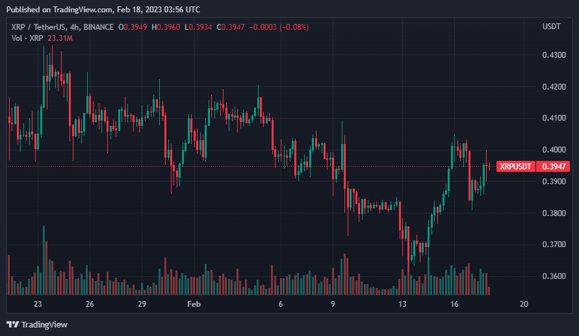Click the −0.0003 (−0.08%) change value
This screenshot has width=579, height=336.
tap(279, 27)
